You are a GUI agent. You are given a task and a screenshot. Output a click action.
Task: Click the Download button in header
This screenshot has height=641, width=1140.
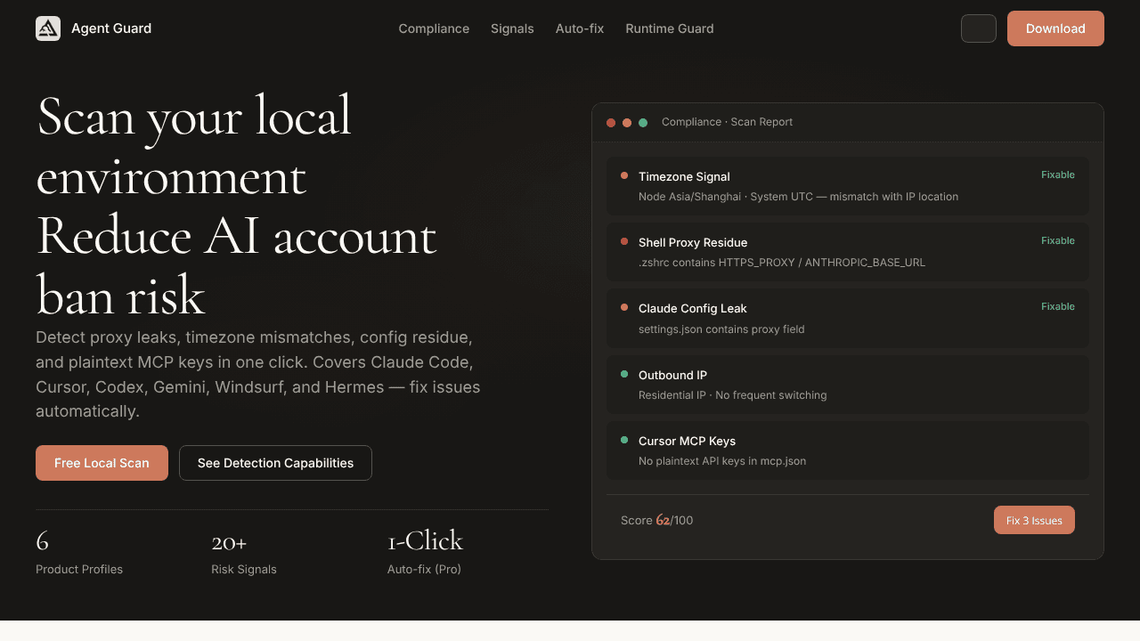pyautogui.click(x=1055, y=28)
